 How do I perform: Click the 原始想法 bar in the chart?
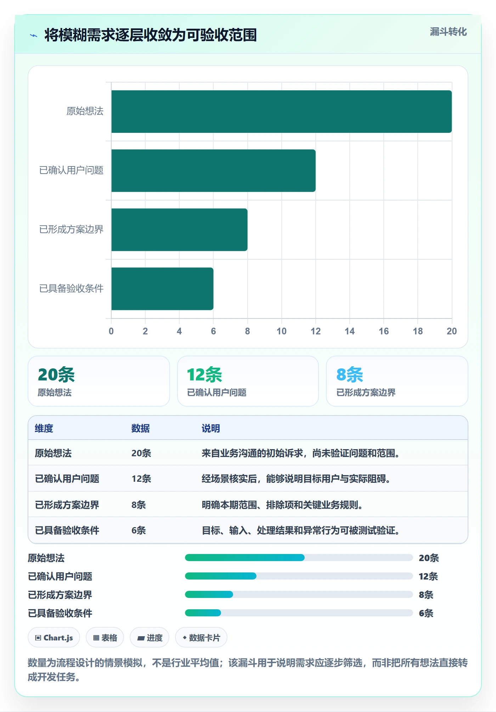coord(281,112)
